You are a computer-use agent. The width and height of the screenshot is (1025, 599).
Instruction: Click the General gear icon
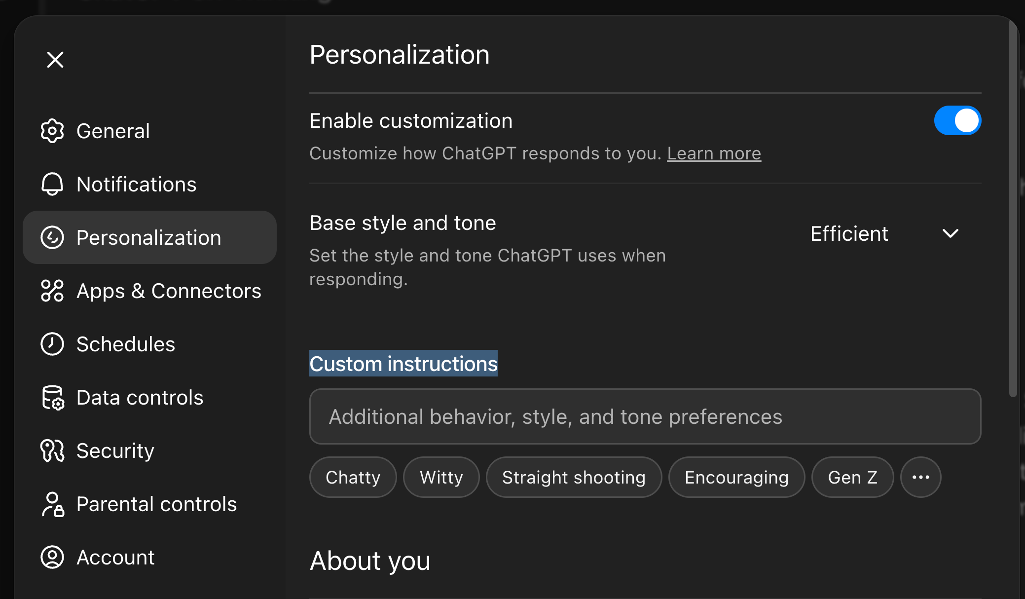(x=52, y=131)
